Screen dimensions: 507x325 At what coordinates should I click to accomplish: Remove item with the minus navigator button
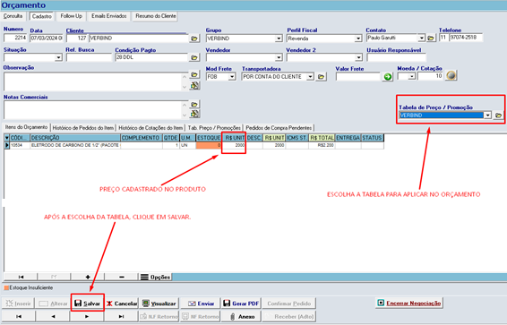click(x=122, y=277)
